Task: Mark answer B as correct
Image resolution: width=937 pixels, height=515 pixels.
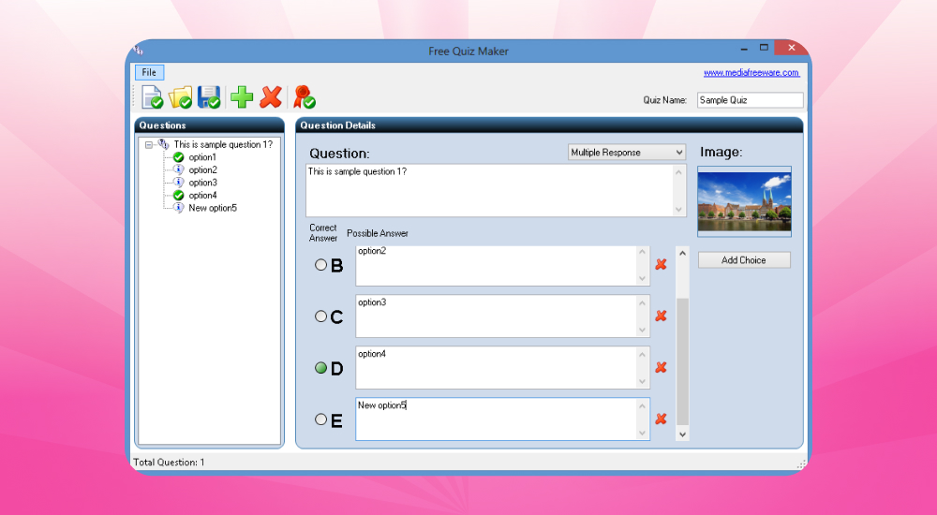Action: click(x=320, y=265)
